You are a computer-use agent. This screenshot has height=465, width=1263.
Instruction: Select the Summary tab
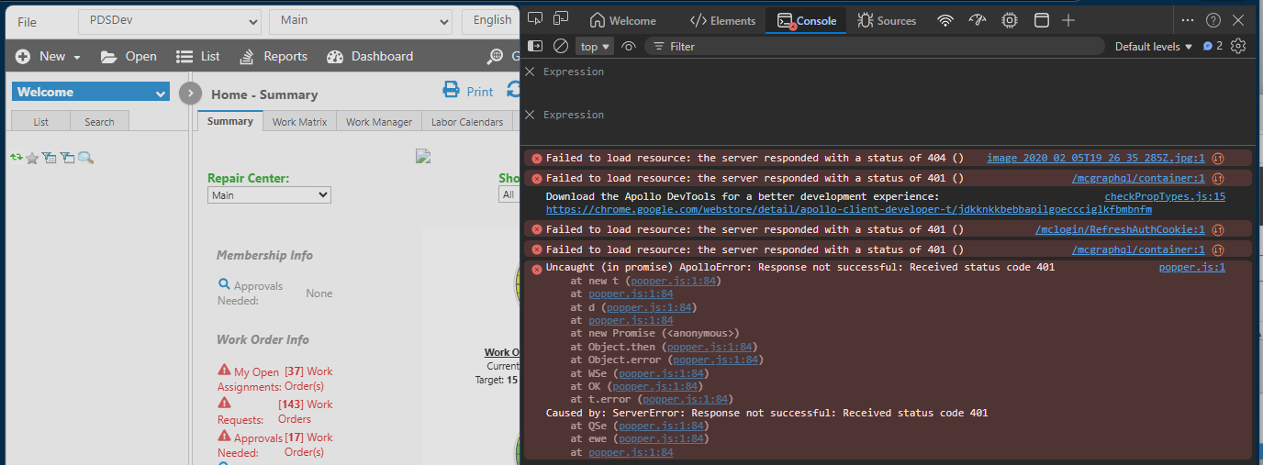point(229,121)
